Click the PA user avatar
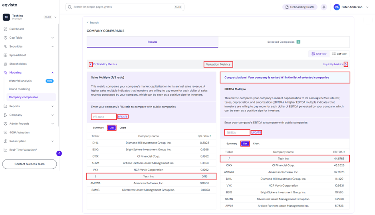 click(x=337, y=7)
